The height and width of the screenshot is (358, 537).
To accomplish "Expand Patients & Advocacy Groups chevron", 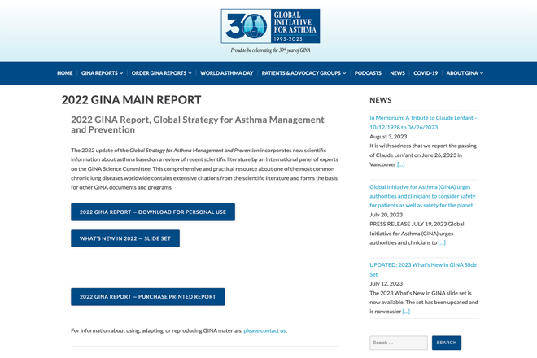I will point(344,73).
